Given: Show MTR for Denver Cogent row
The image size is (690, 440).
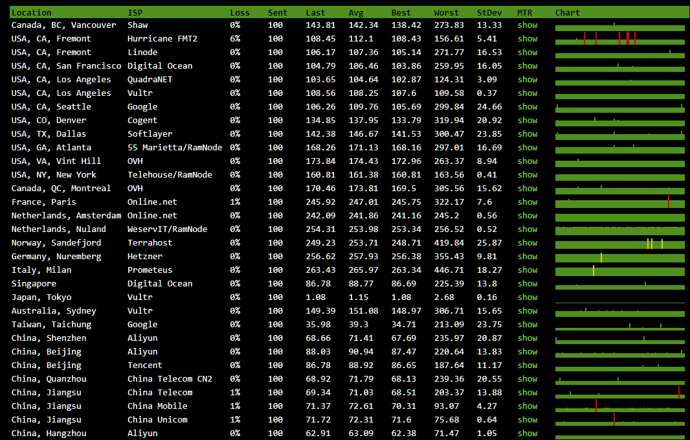Looking at the screenshot, I should 527,121.
